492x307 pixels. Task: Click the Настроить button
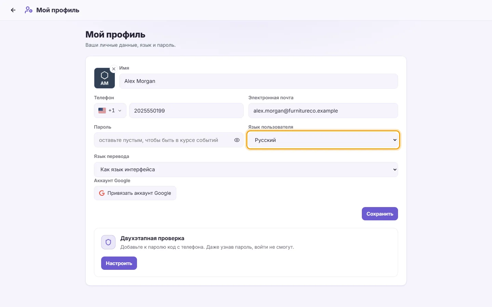coord(119,263)
